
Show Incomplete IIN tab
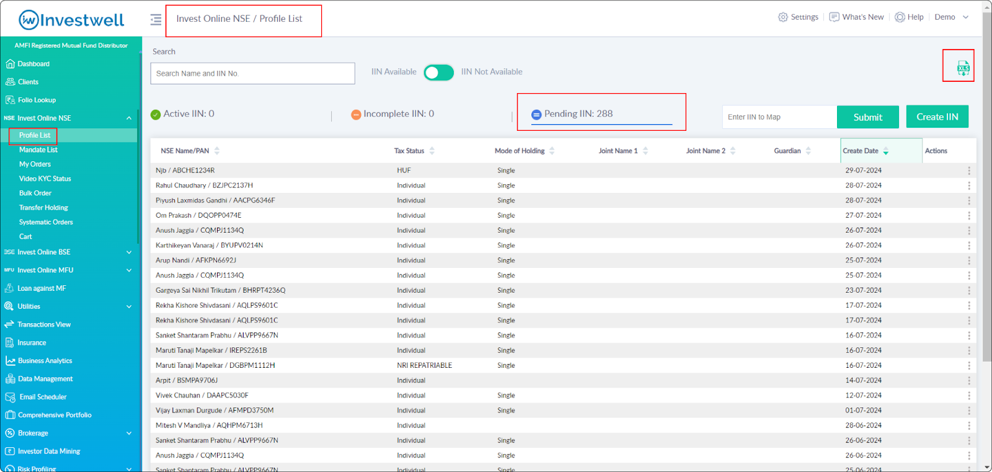click(x=392, y=114)
